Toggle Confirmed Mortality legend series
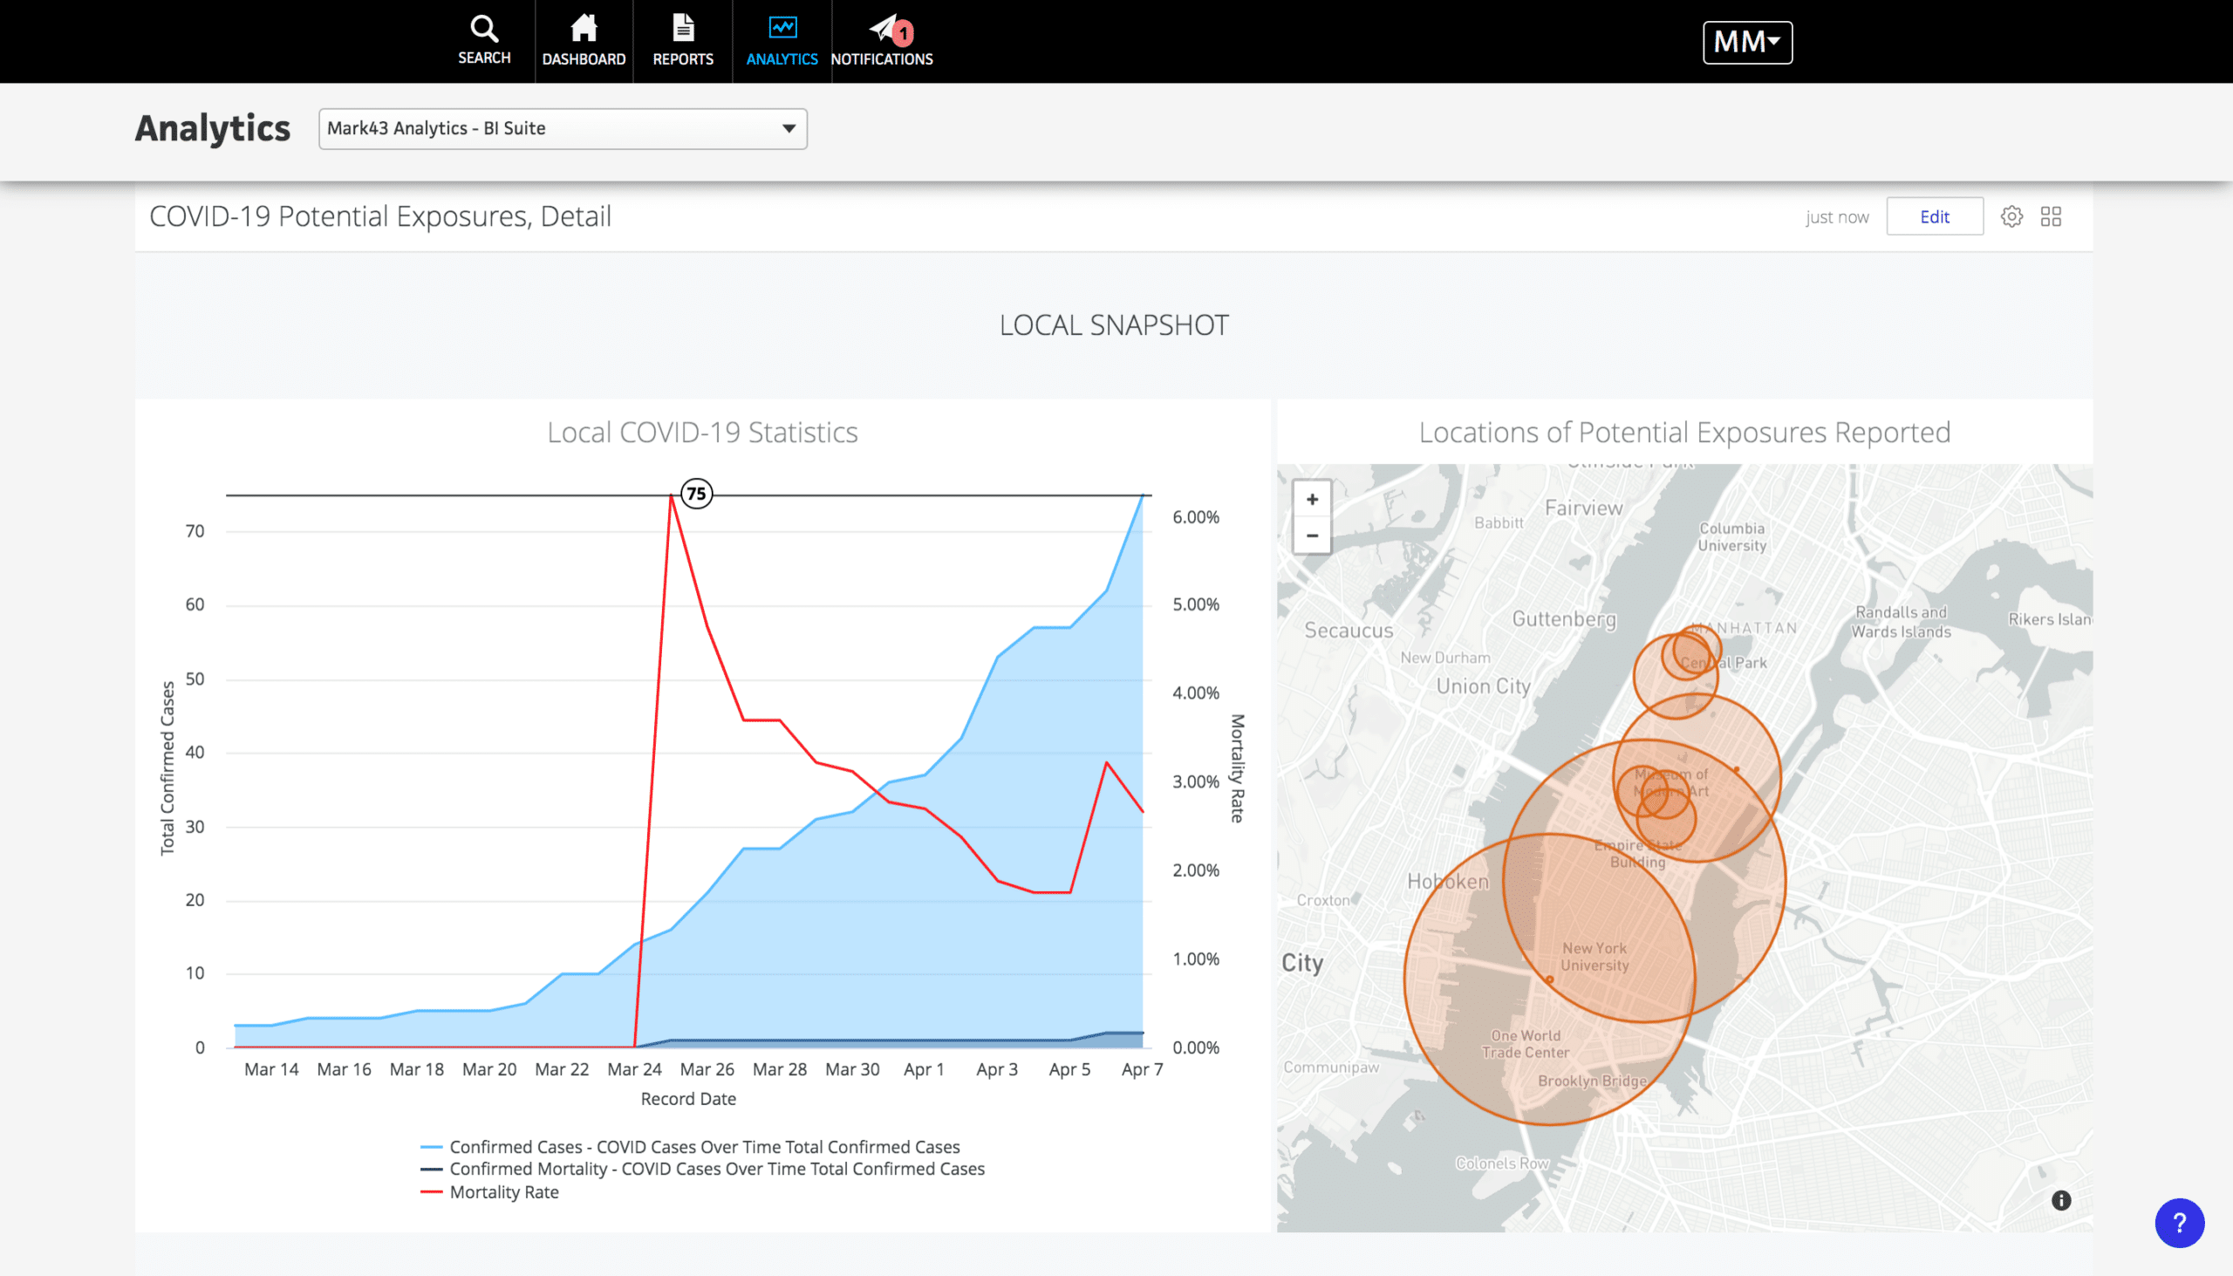 pyautogui.click(x=716, y=1169)
